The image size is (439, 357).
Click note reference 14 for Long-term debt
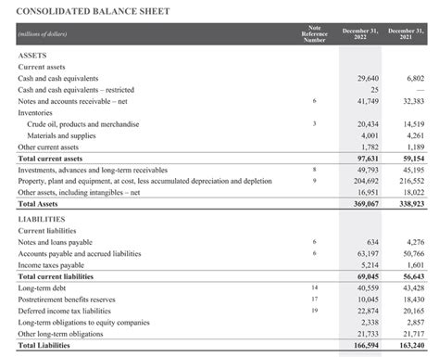click(314, 287)
